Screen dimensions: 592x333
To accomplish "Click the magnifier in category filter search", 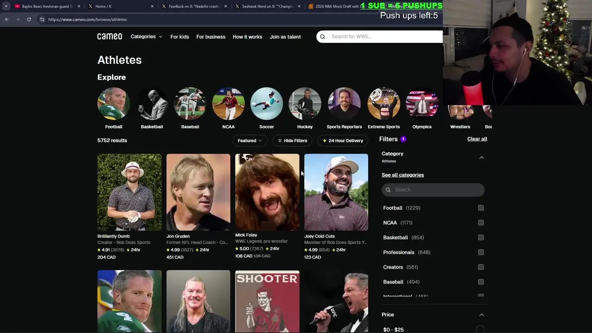I will (388, 190).
